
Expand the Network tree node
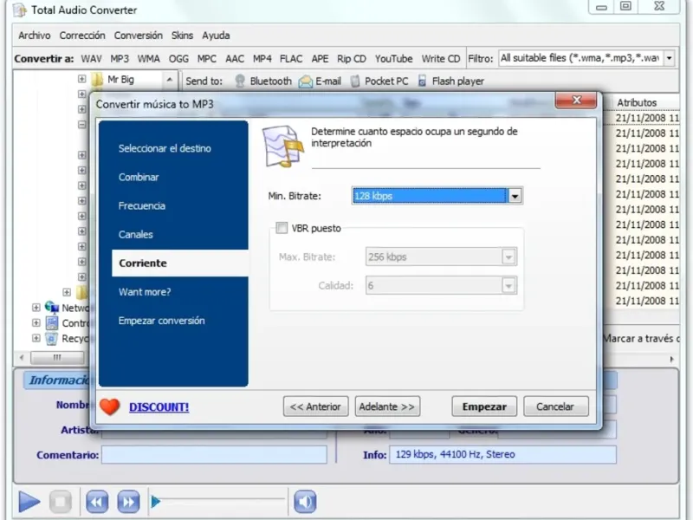click(x=36, y=308)
